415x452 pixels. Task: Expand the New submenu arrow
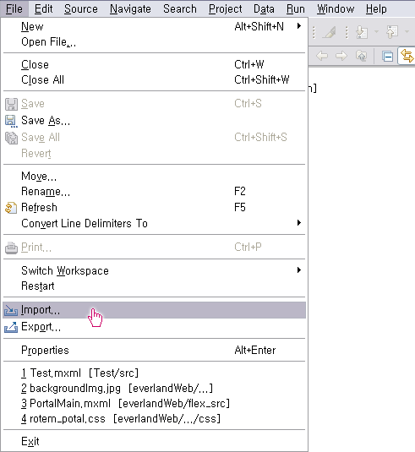(x=299, y=26)
